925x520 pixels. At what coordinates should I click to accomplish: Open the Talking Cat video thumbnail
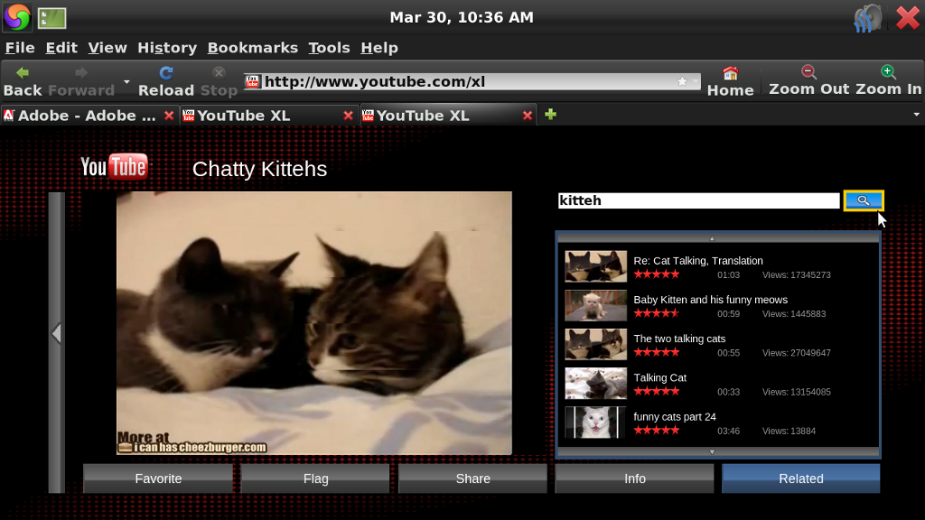click(596, 383)
